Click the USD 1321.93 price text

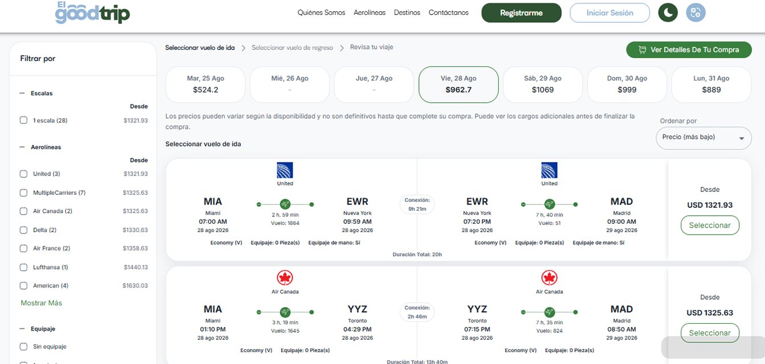coord(710,205)
